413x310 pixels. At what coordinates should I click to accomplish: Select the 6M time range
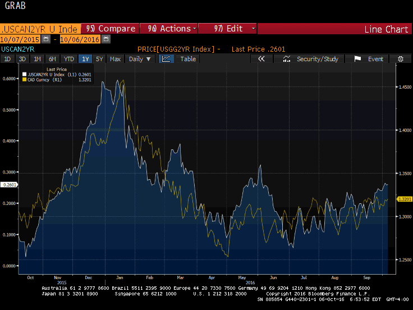(52, 59)
